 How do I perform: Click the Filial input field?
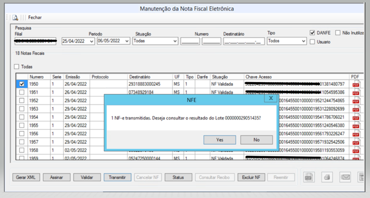pos(35,41)
